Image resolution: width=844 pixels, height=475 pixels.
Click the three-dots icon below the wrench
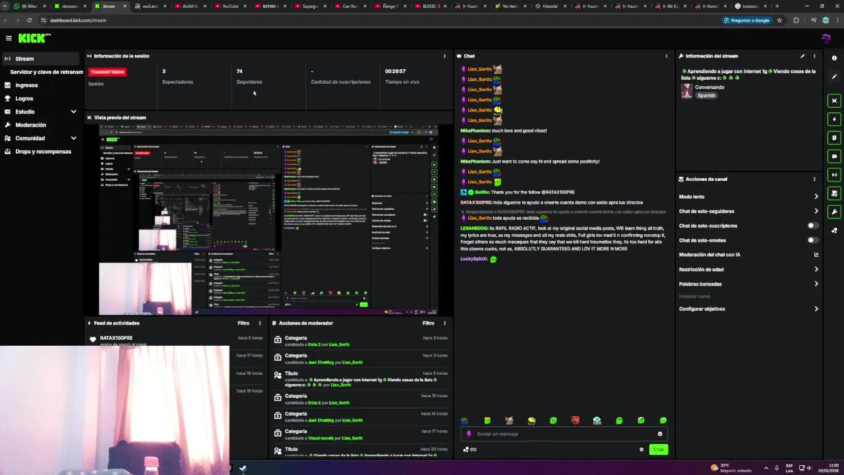(x=834, y=230)
